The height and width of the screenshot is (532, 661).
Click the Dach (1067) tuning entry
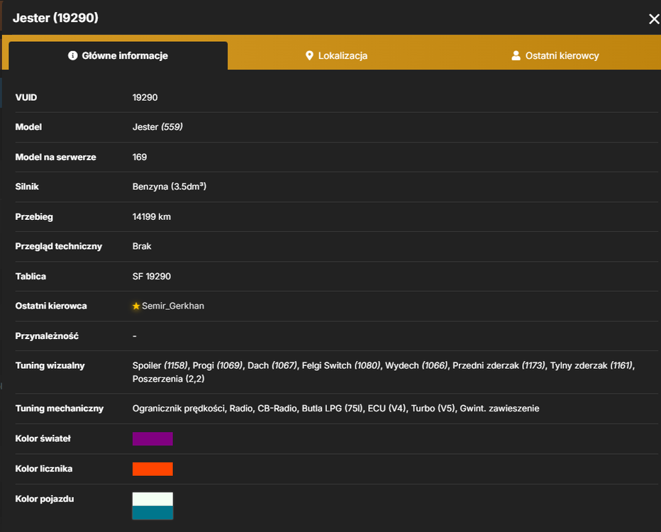272,365
